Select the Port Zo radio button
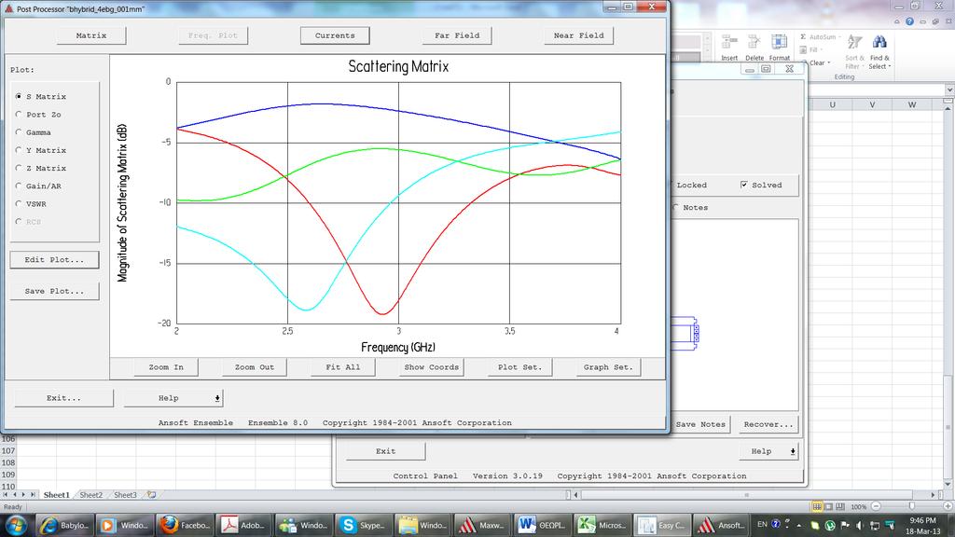 (19, 115)
